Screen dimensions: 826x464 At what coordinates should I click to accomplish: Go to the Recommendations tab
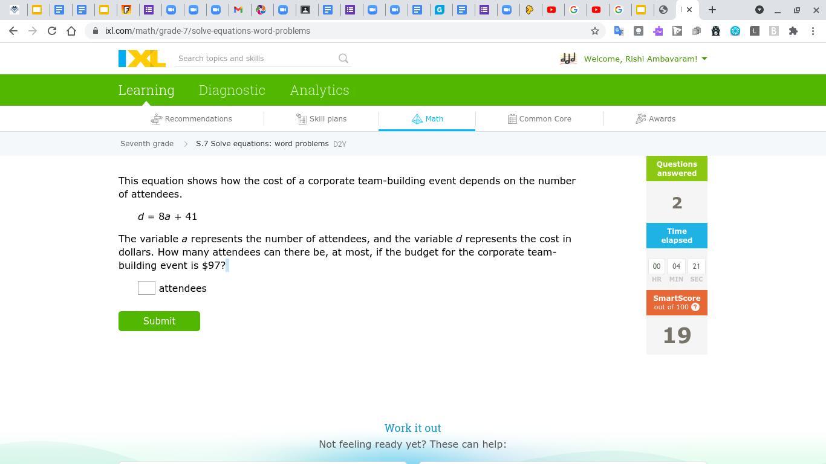pos(192,119)
